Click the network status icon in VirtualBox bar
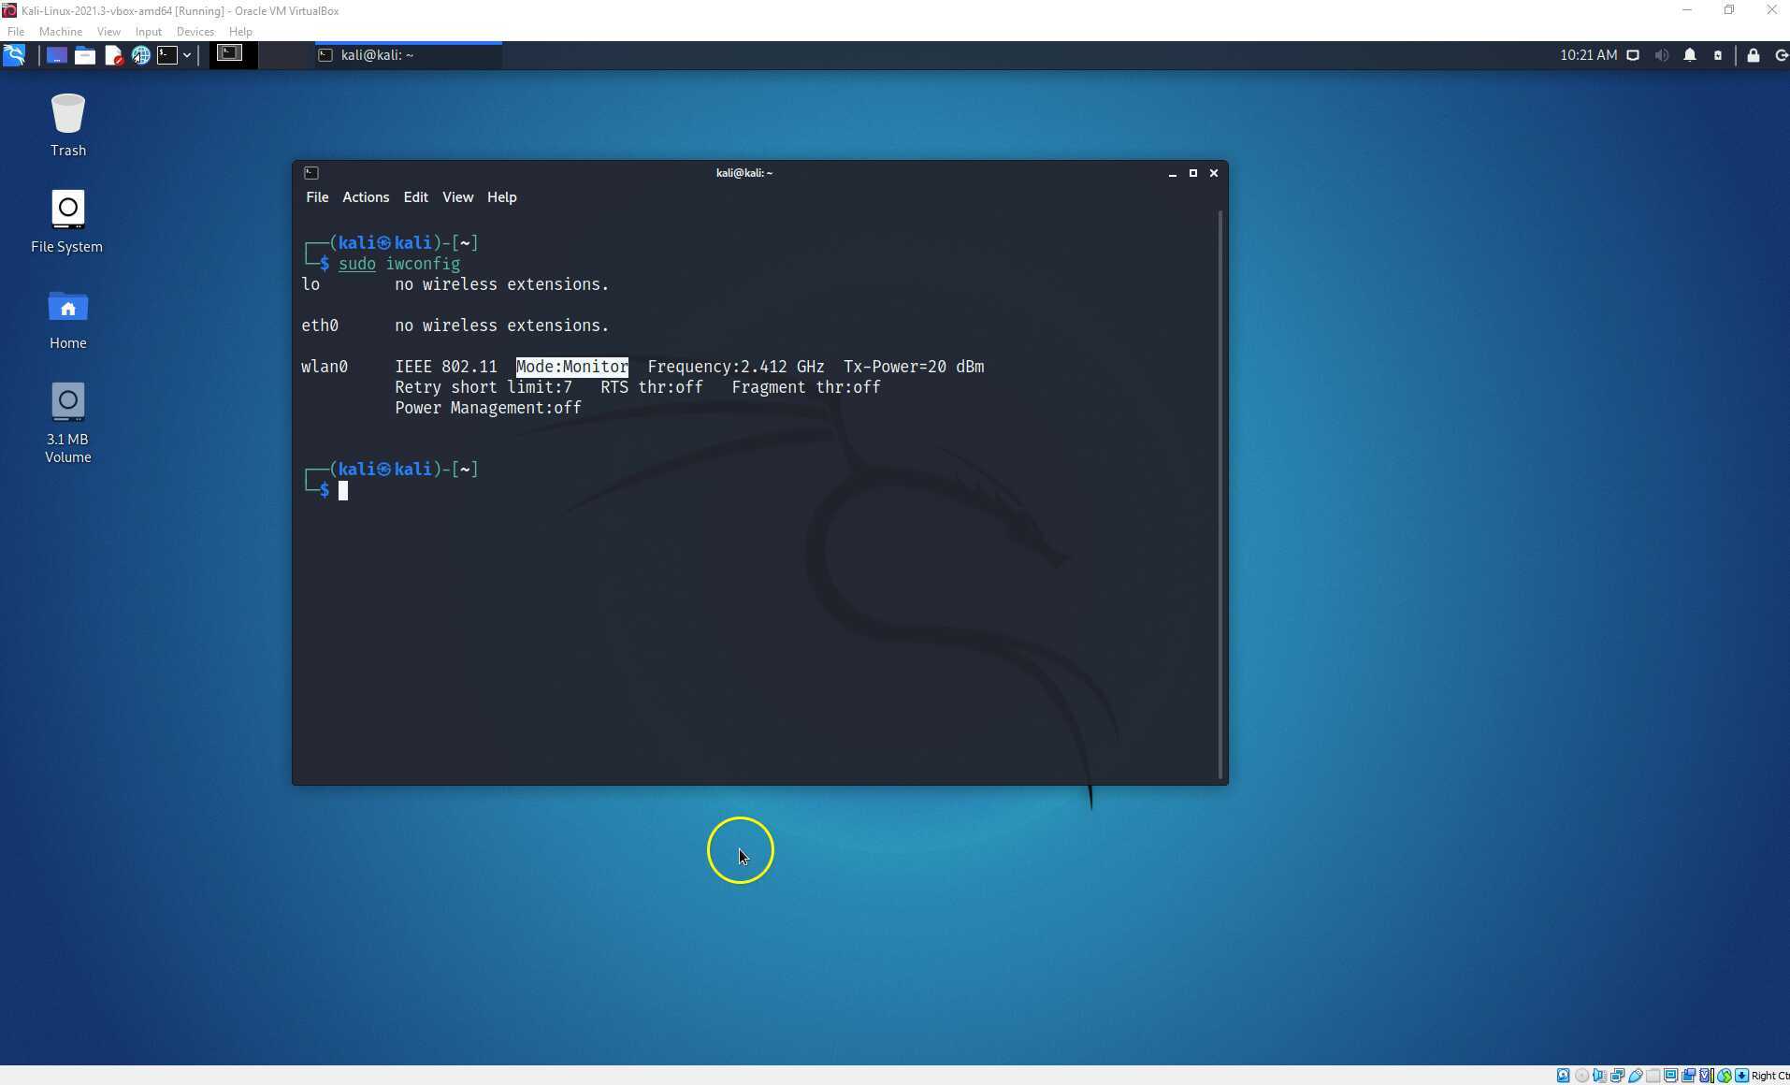 1618,1075
